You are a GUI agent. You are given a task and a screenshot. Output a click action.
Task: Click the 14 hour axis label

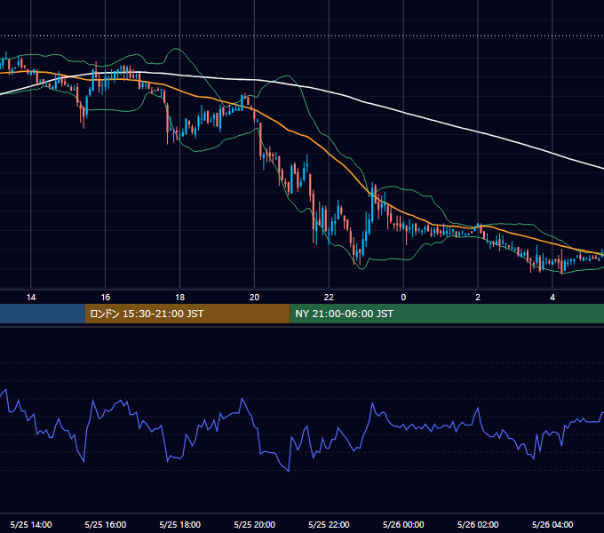tap(31, 298)
